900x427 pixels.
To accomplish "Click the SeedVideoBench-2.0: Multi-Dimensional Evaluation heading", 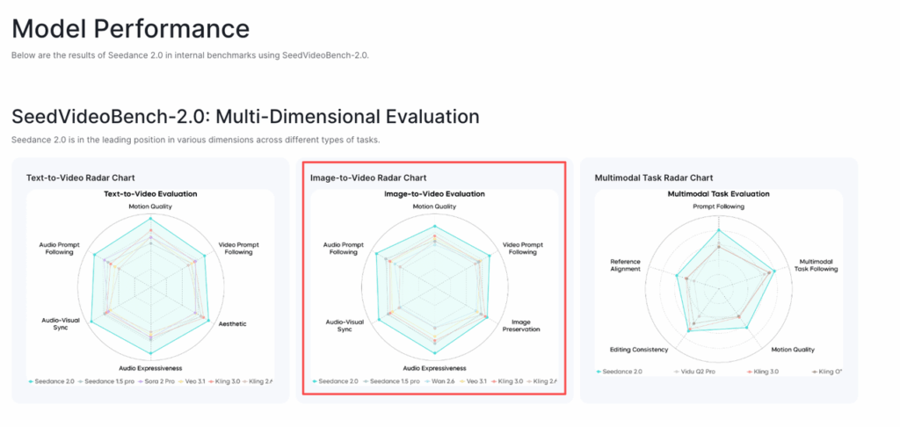I will [246, 117].
